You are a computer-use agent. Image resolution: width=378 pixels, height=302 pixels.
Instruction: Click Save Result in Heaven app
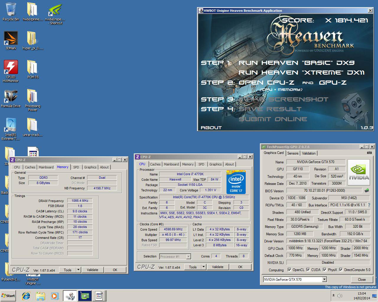pyautogui.click(x=270, y=109)
